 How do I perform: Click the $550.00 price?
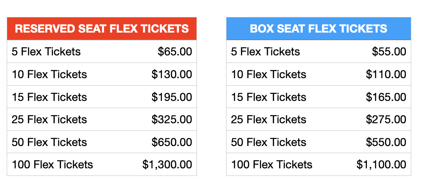pyautogui.click(x=386, y=142)
